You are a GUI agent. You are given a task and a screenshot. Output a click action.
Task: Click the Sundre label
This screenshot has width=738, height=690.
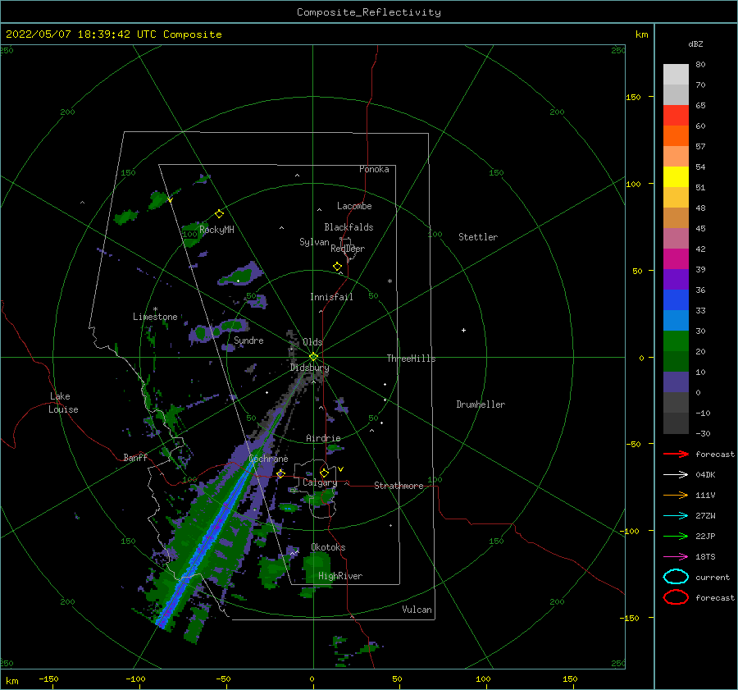pos(248,340)
